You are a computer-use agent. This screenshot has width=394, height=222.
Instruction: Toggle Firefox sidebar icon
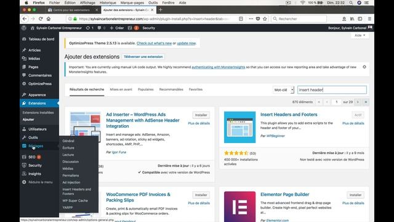coord(360,19)
